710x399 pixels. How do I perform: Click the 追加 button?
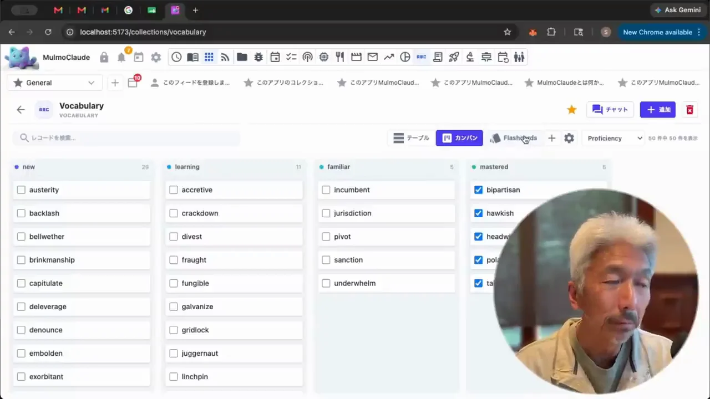click(x=658, y=110)
